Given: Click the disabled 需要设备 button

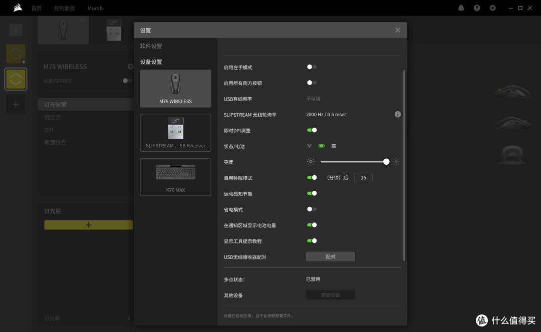Looking at the screenshot, I should click(331, 295).
